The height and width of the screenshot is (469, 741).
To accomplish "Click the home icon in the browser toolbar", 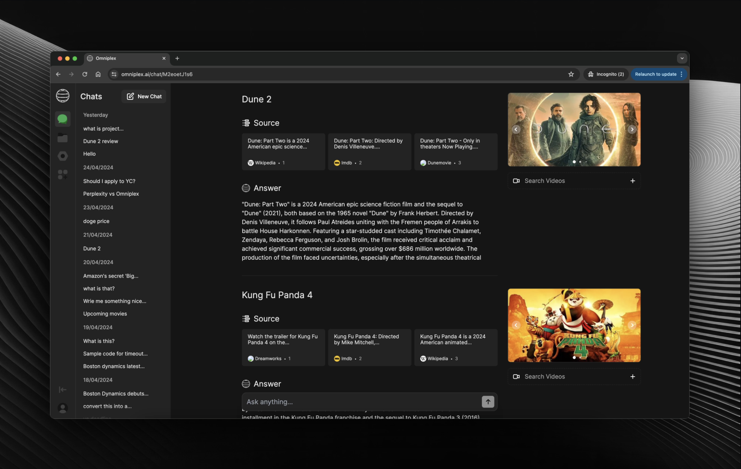I will coord(98,74).
